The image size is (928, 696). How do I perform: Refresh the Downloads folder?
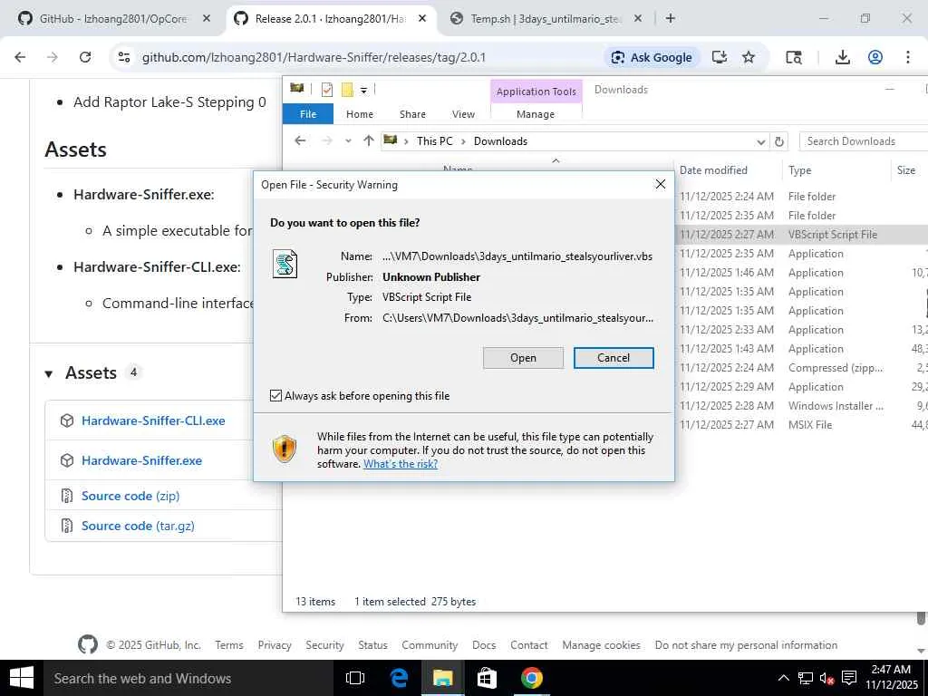pos(778,141)
